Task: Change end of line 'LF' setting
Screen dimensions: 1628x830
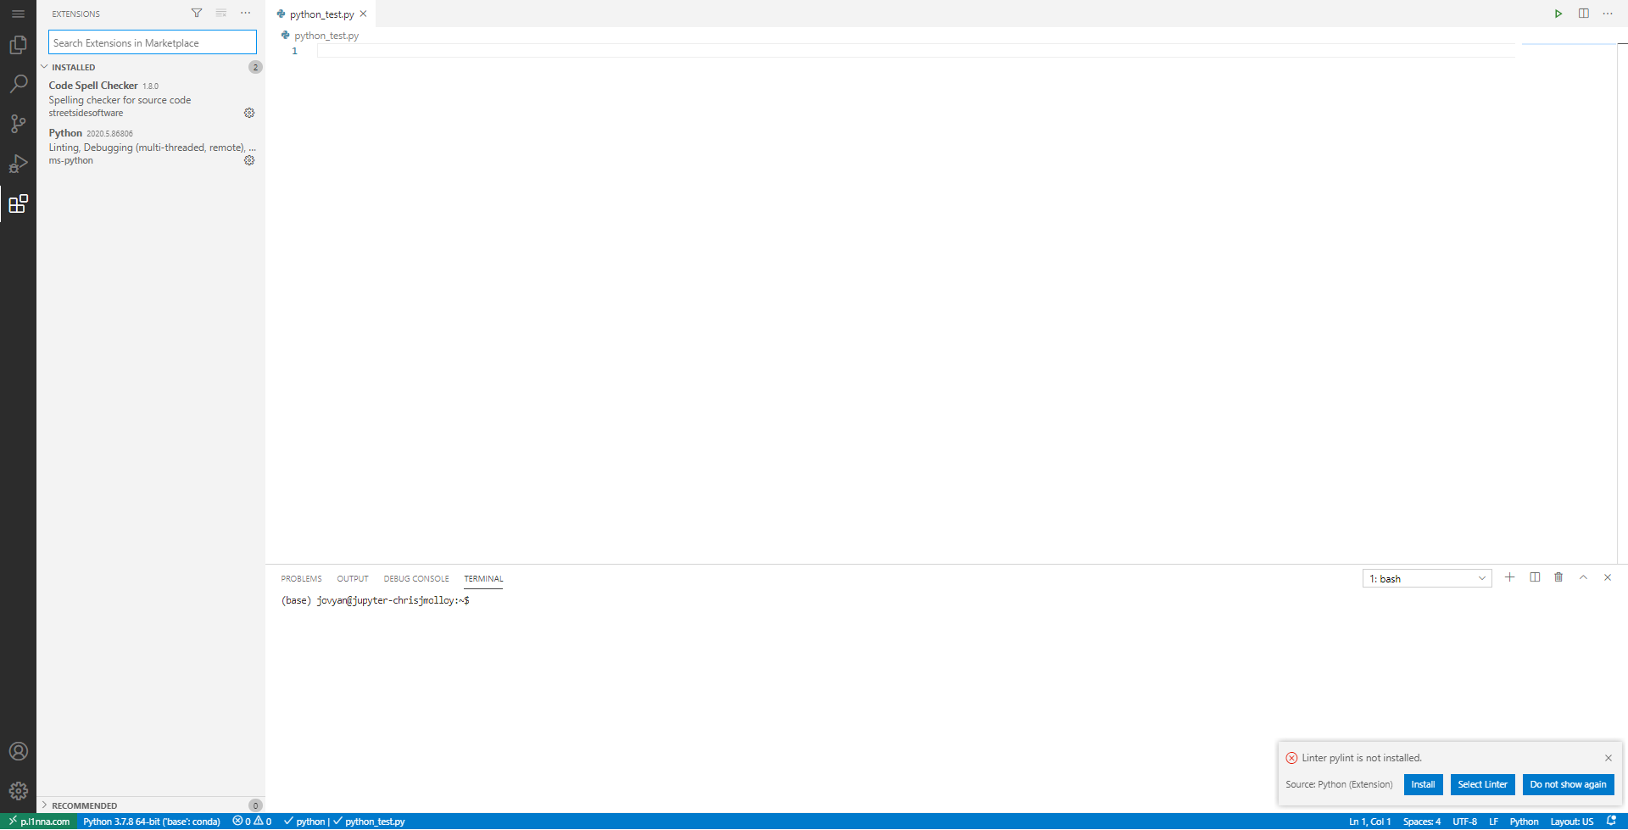Action: click(1493, 822)
